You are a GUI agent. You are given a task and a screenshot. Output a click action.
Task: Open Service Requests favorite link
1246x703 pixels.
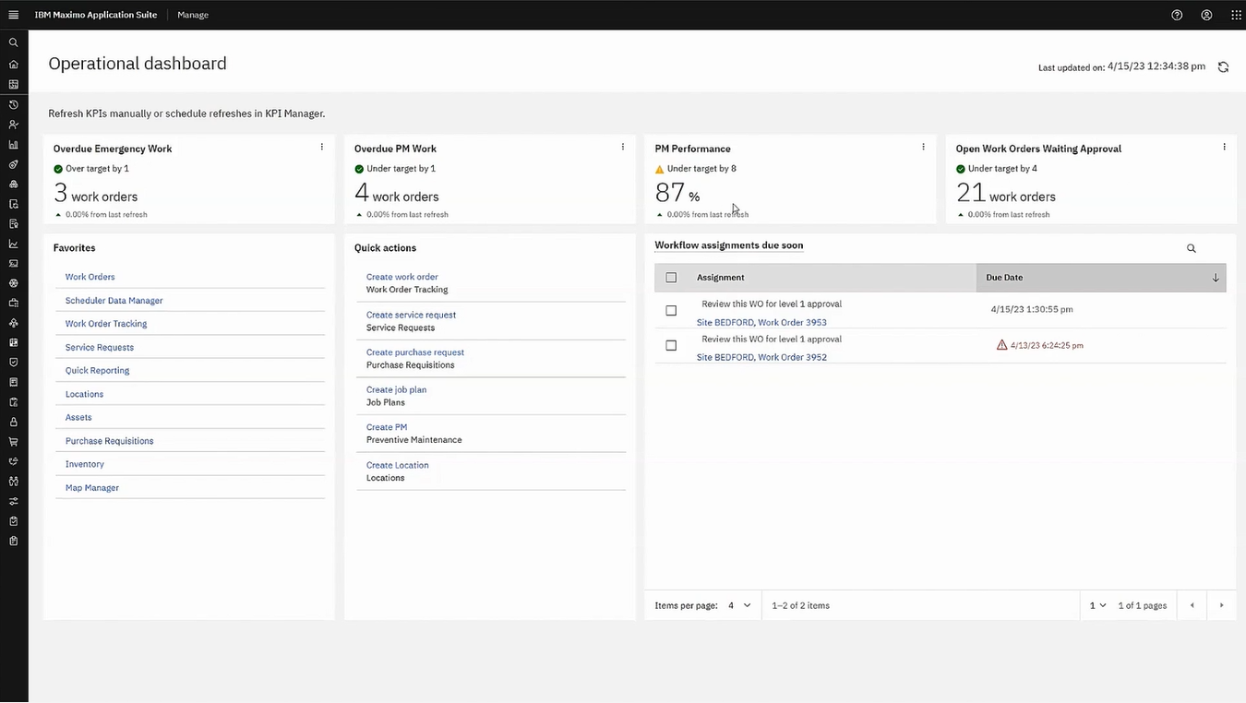coord(100,348)
